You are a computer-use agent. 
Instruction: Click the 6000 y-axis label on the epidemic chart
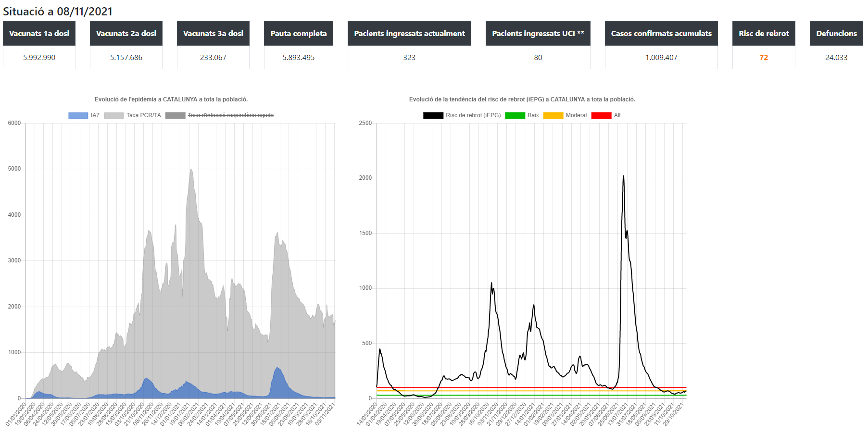(x=14, y=123)
